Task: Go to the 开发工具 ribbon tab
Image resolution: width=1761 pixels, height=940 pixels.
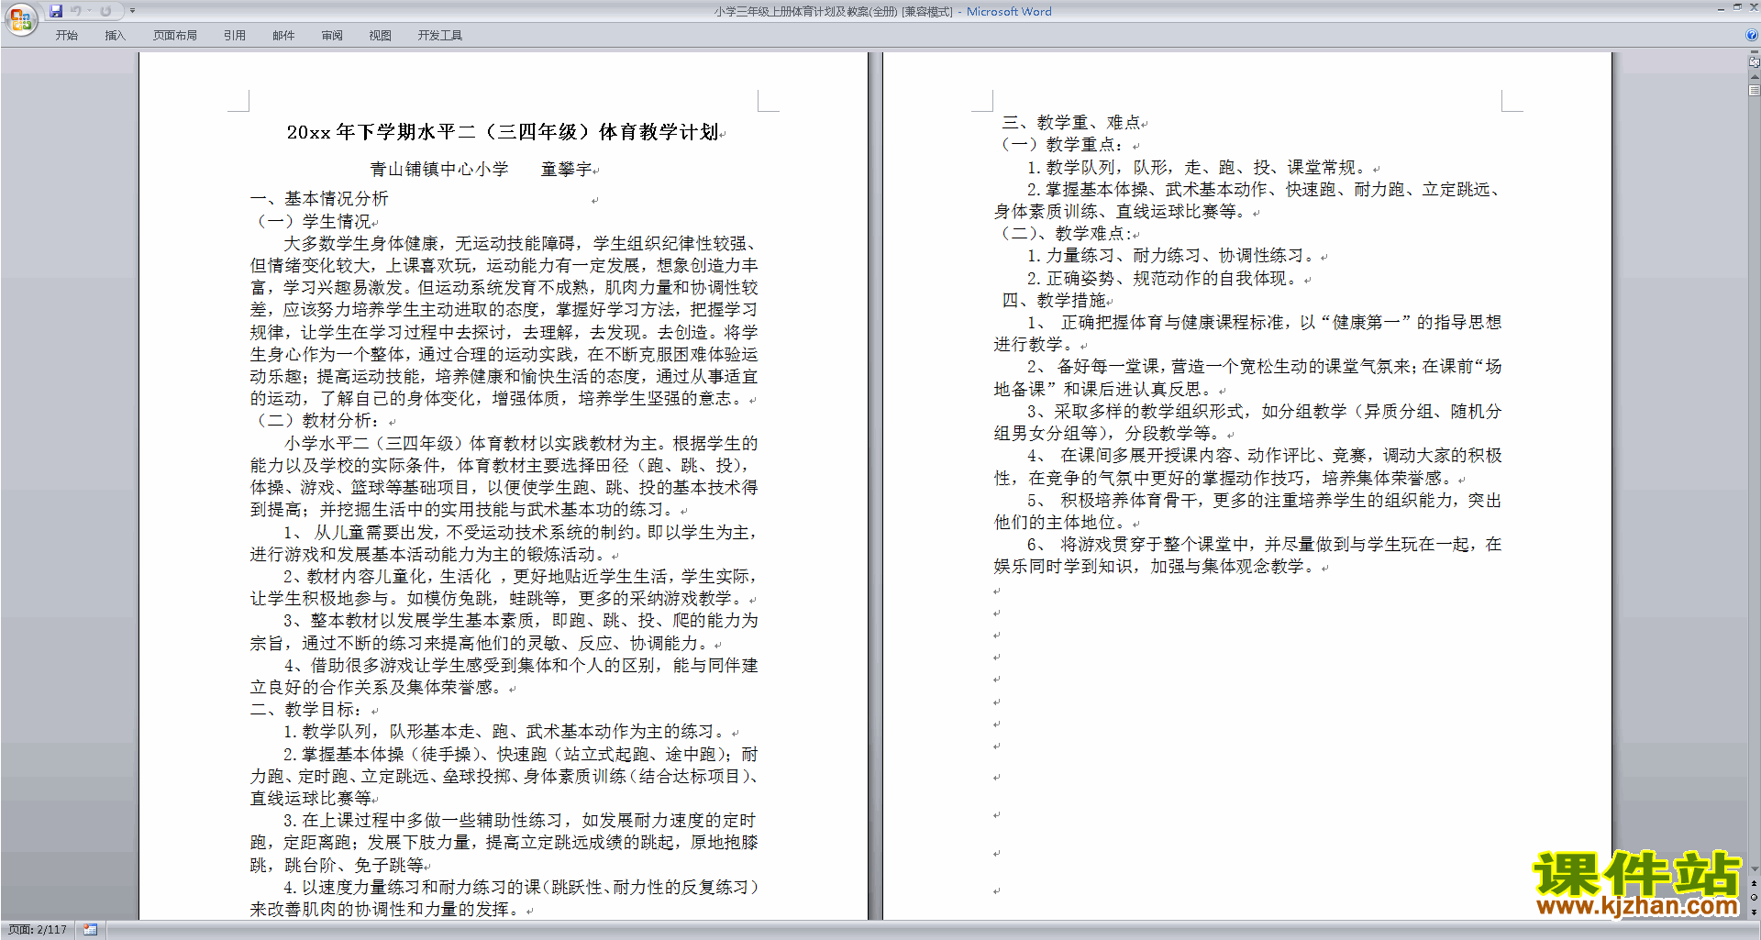Action: point(440,36)
